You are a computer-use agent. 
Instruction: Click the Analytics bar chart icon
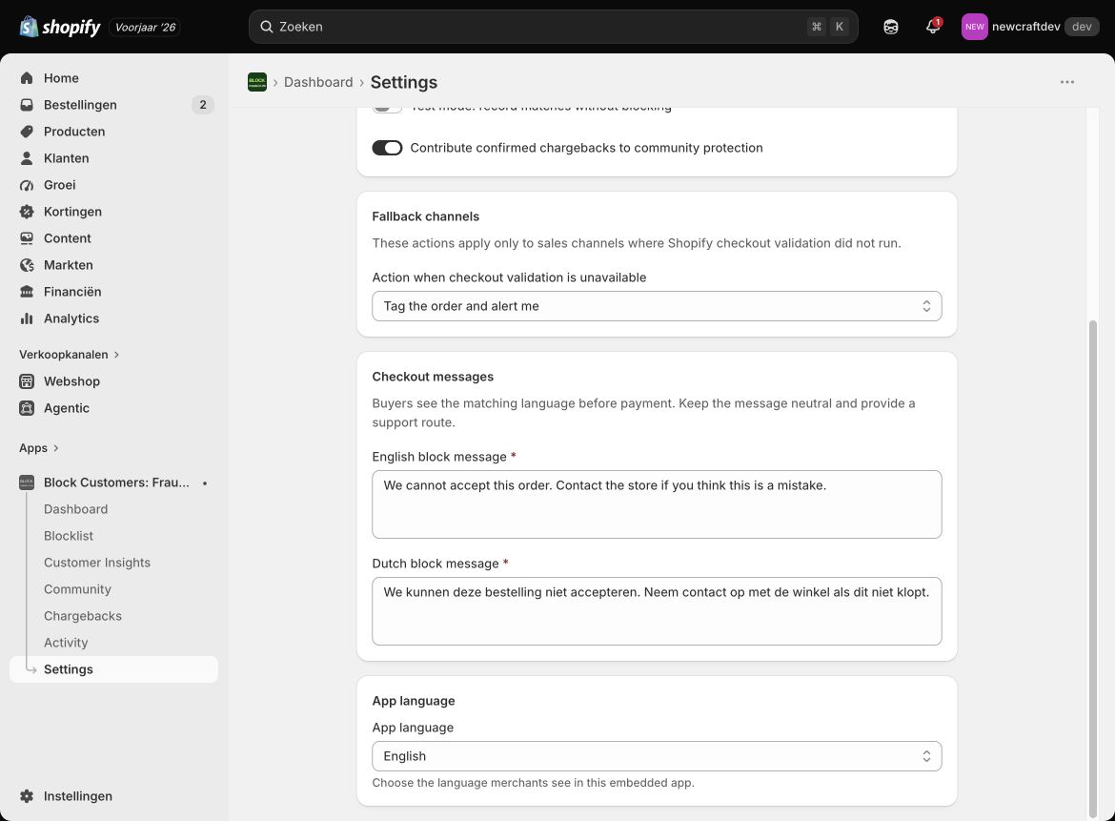[27, 318]
